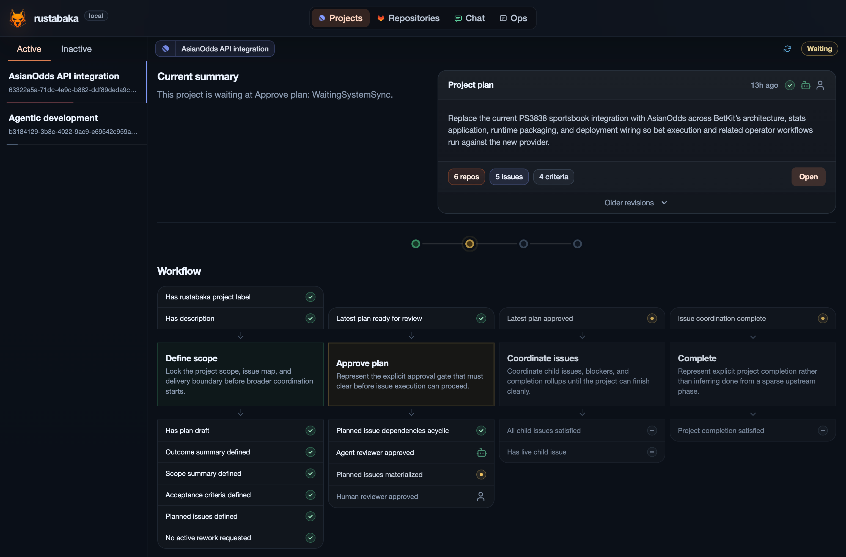Image resolution: width=846 pixels, height=557 pixels.
Task: Select the robot agent icon on Project plan
Action: pyautogui.click(x=805, y=85)
